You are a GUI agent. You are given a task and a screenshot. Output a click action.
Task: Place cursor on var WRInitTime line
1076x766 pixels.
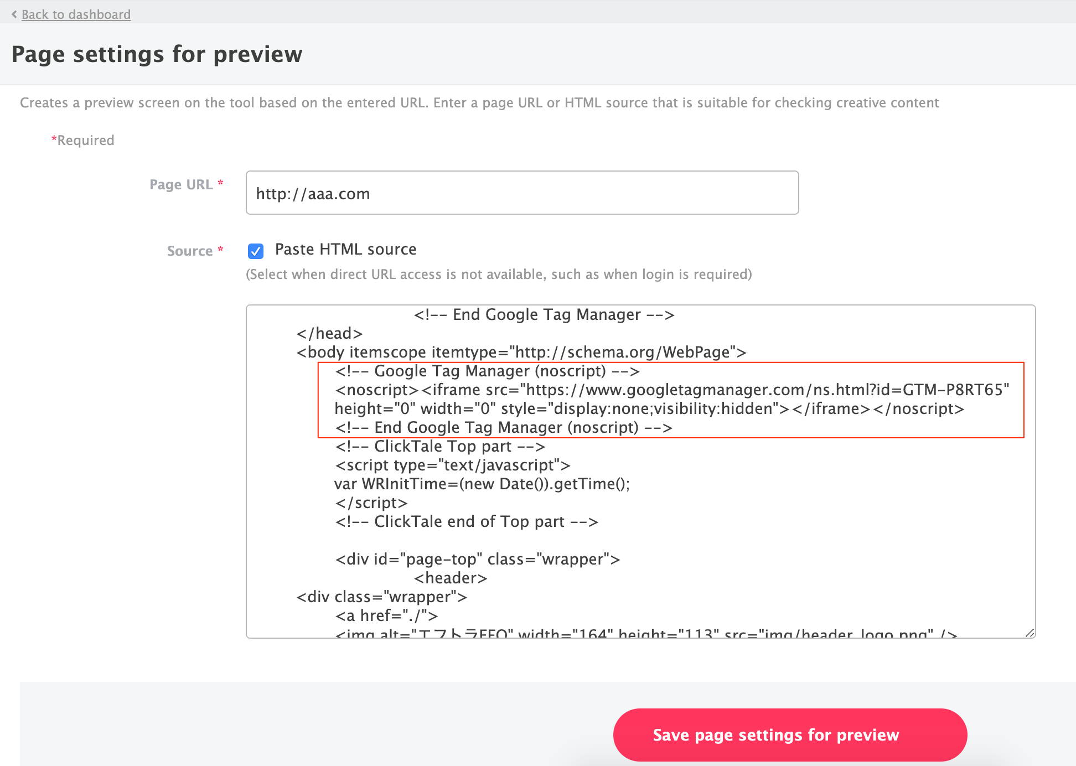(x=482, y=484)
